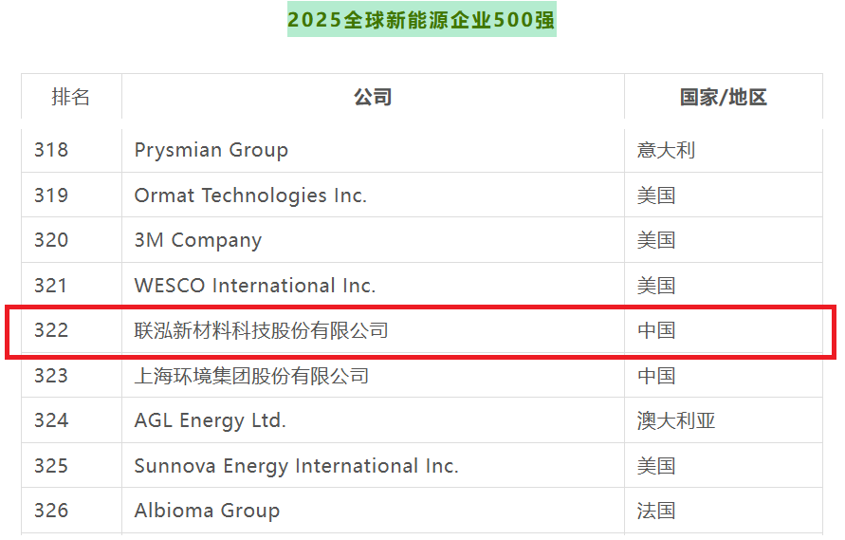Image resolution: width=845 pixels, height=540 pixels.
Task: Click the 排名 column header
Action: (x=71, y=97)
